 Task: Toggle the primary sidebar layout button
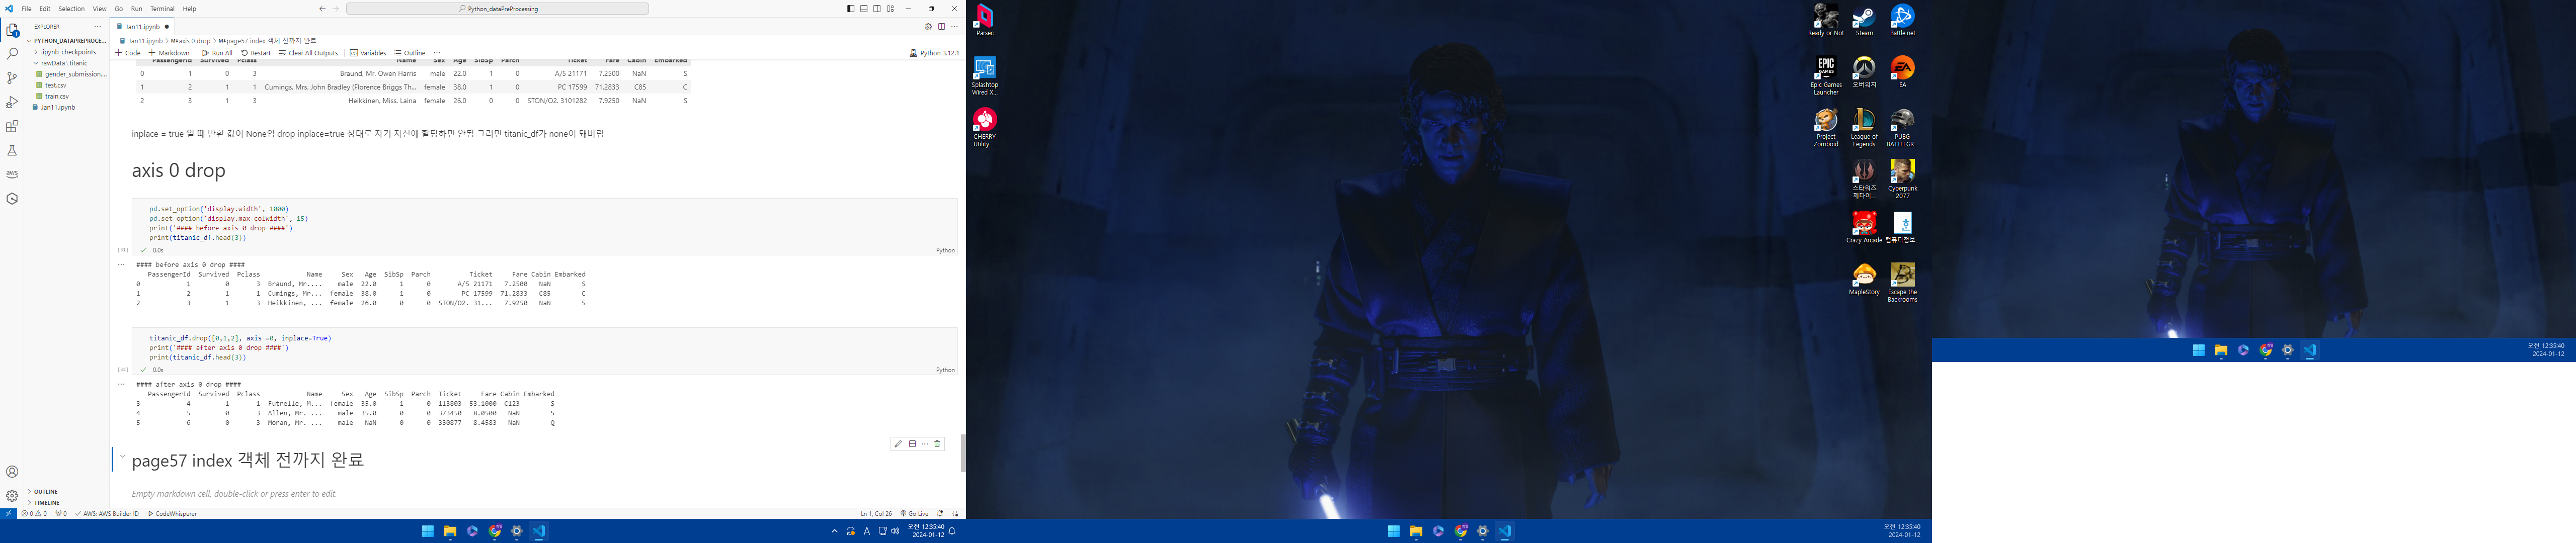pyautogui.click(x=850, y=9)
